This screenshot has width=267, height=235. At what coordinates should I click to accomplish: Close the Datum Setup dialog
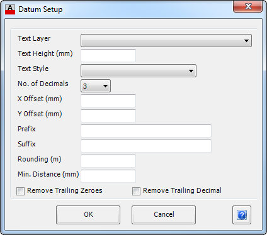pyautogui.click(x=247, y=6)
